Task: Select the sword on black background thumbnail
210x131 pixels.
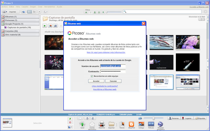Action: 188,62
